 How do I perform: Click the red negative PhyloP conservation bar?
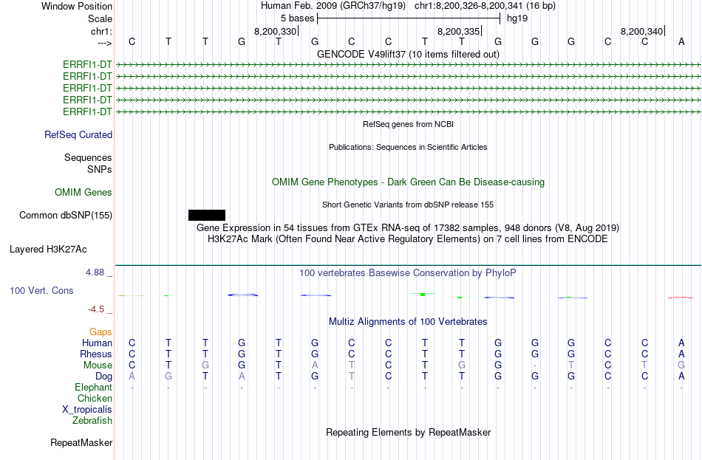[x=681, y=297]
